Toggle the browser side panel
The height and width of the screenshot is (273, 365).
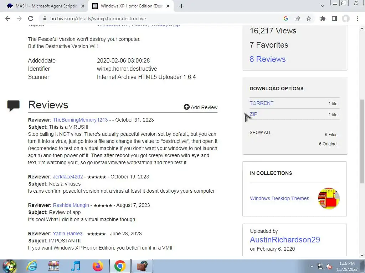(334, 18)
